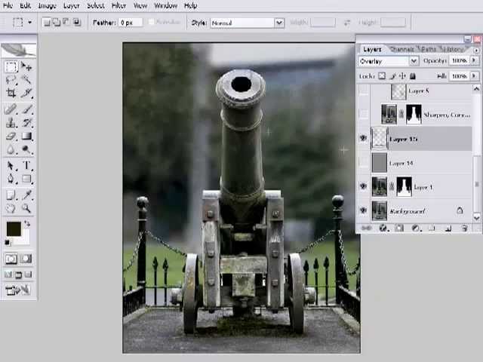Select the Eraser tool

pyautogui.click(x=11, y=136)
